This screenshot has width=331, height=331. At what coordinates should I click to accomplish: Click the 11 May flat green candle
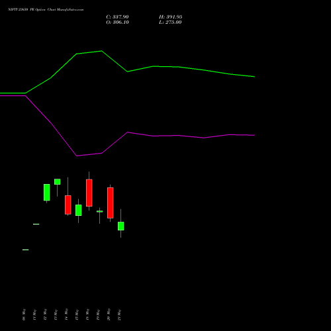(36, 224)
